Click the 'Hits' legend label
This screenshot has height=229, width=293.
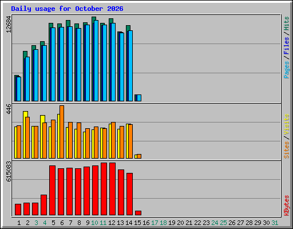(x=286, y=23)
